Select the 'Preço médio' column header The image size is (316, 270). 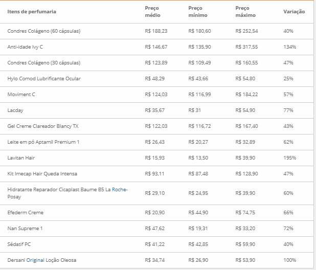coord(152,12)
